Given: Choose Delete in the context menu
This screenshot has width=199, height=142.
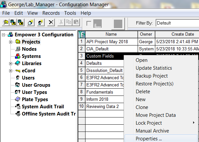Looking at the screenshot, I should tap(161, 92).
